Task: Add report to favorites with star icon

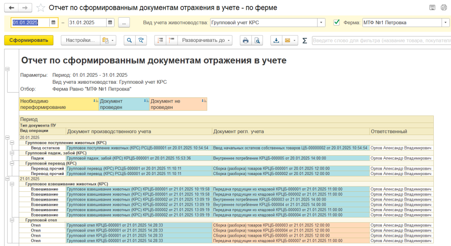Action: point(41,8)
